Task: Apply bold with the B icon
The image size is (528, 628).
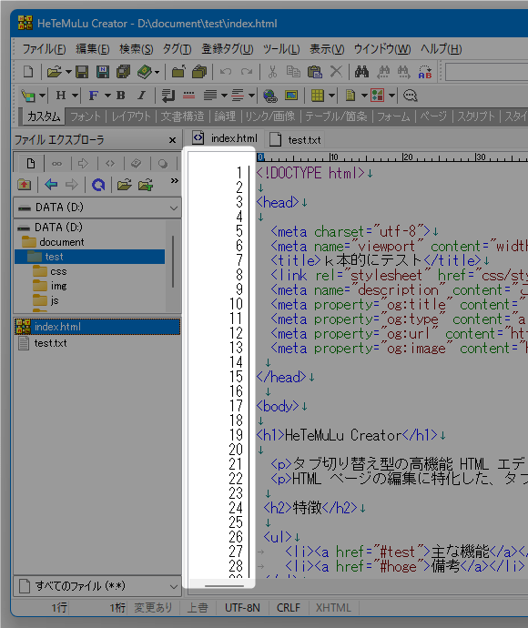Action: (120, 96)
